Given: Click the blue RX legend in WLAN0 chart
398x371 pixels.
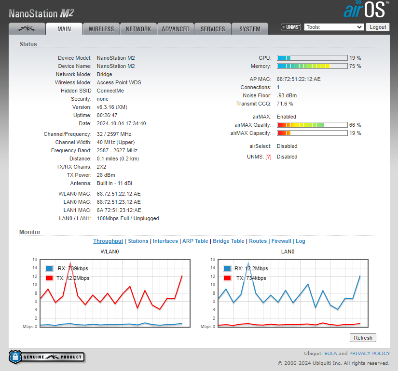Looking at the screenshot, I should coord(49,268).
